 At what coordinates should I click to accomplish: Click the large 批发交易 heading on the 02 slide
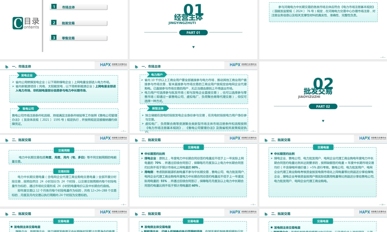[318, 91]
